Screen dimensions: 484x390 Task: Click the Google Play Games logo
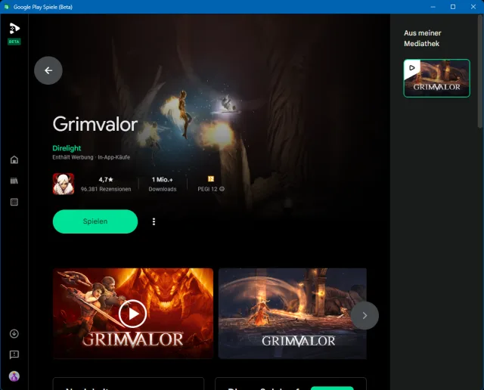pyautogui.click(x=14, y=29)
